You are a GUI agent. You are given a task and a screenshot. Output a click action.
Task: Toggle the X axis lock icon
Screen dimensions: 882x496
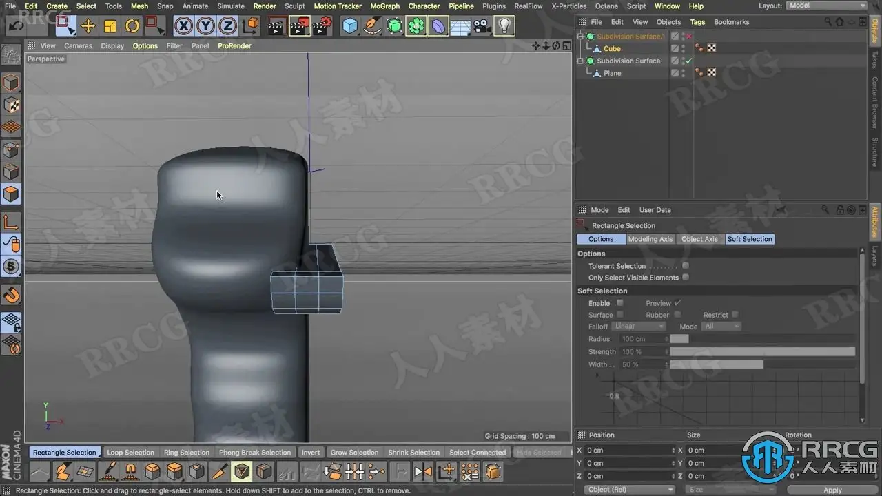(183, 26)
